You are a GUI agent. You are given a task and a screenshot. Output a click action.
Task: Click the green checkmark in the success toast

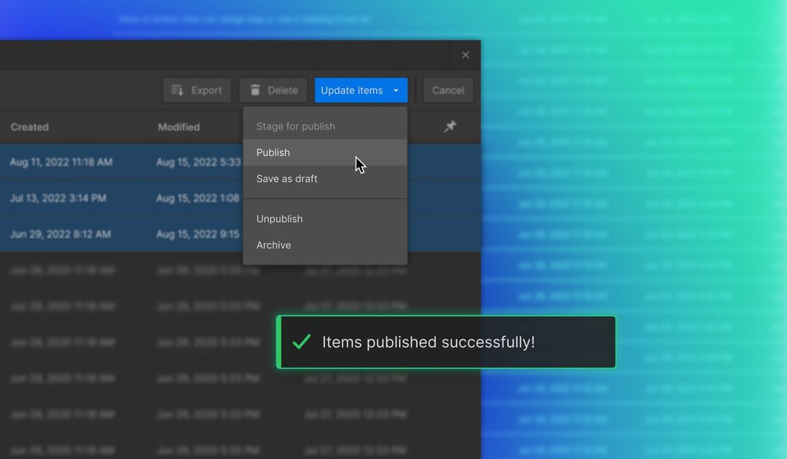(301, 341)
